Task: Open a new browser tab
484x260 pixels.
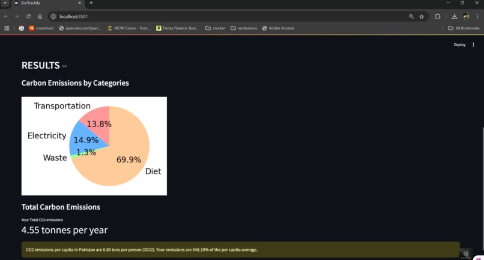Action: 91,3
